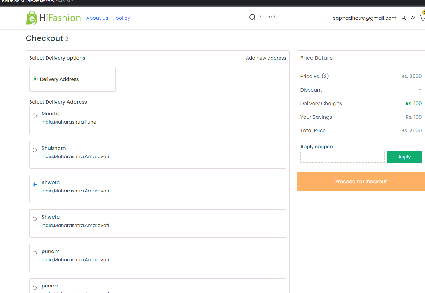Click the HiFashion shopping bag logo
The width and height of the screenshot is (425, 293).
pos(53,18)
